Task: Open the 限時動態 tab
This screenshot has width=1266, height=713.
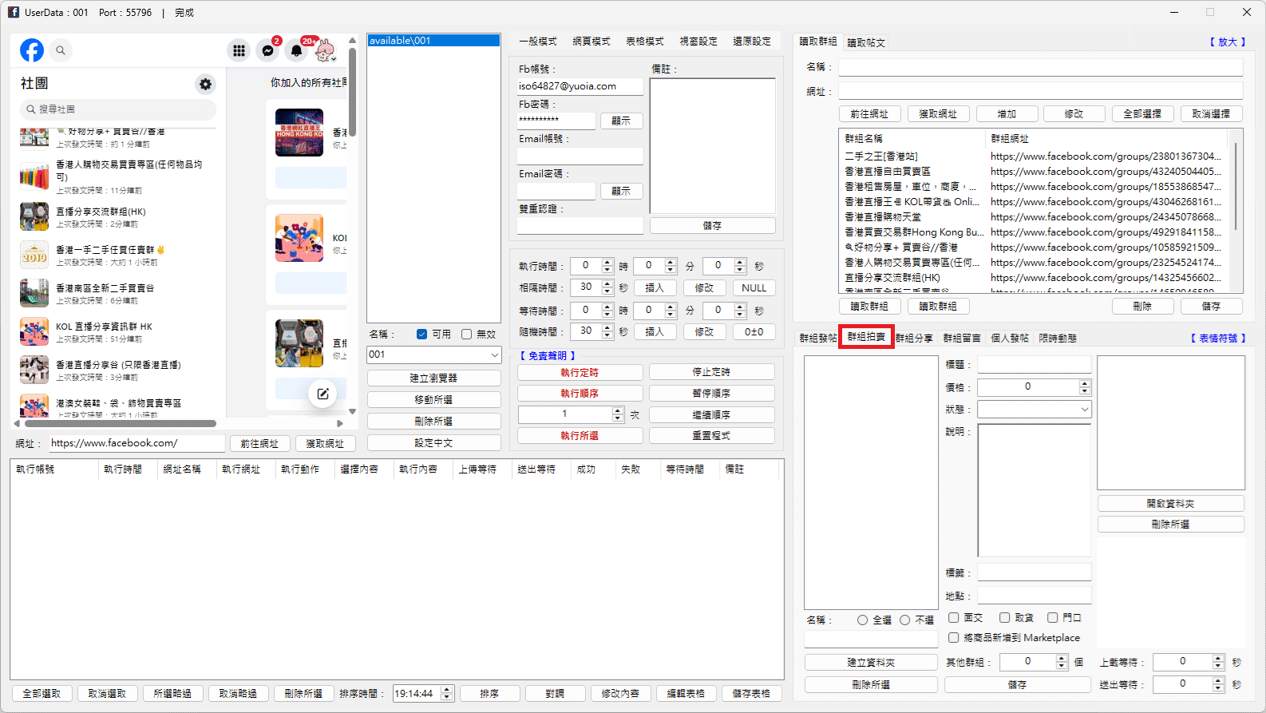Action: point(1058,339)
